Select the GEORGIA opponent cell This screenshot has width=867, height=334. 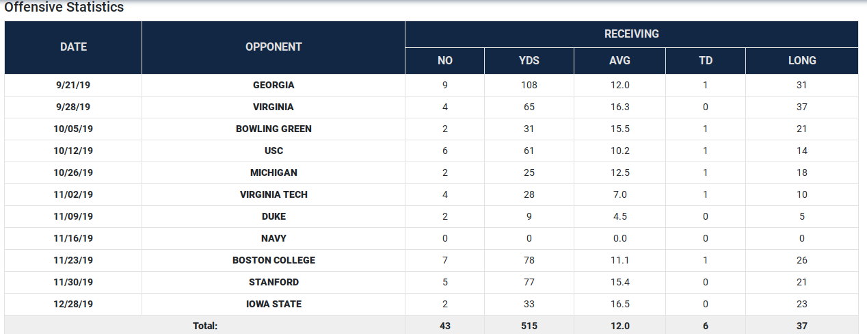[x=274, y=85]
